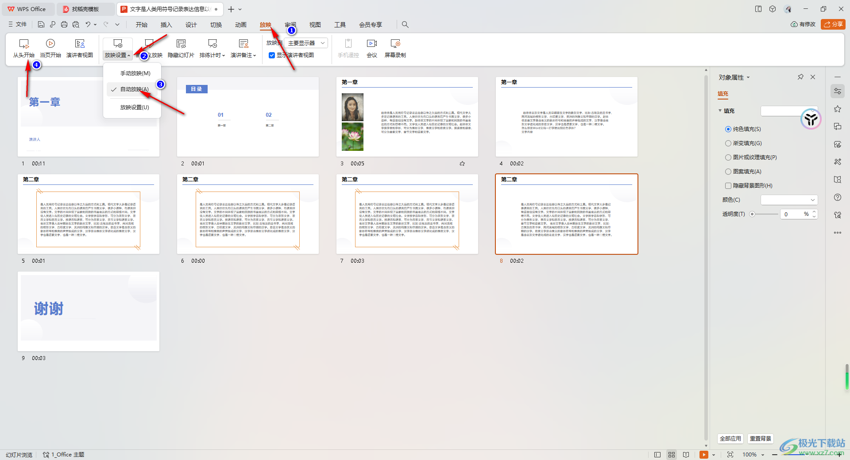The height and width of the screenshot is (460, 850).
Task: Collapse the 填充 section triangle
Action: [x=720, y=111]
